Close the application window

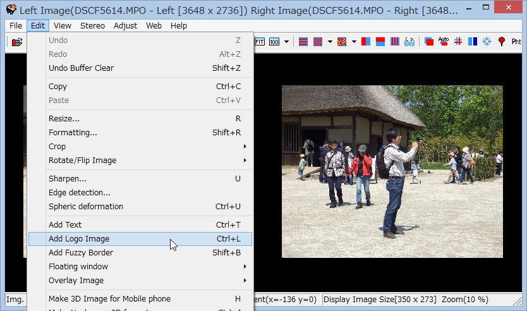pos(509,7)
